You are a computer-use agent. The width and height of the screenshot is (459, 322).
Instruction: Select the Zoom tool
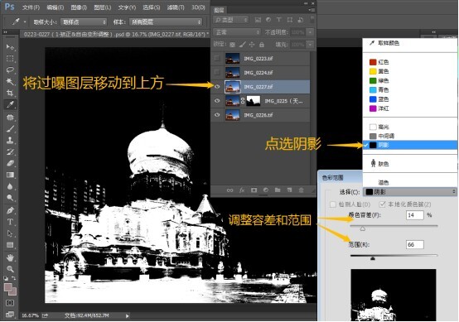[x=10, y=269]
